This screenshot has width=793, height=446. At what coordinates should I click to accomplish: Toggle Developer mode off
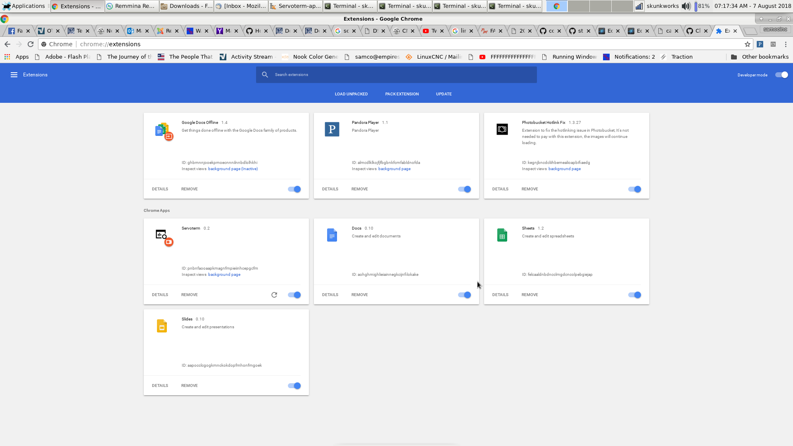[781, 75]
